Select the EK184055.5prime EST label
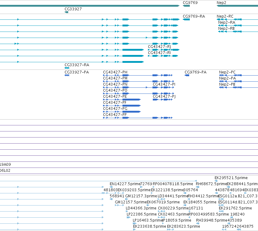This screenshot has width=258, height=231. [200, 202]
